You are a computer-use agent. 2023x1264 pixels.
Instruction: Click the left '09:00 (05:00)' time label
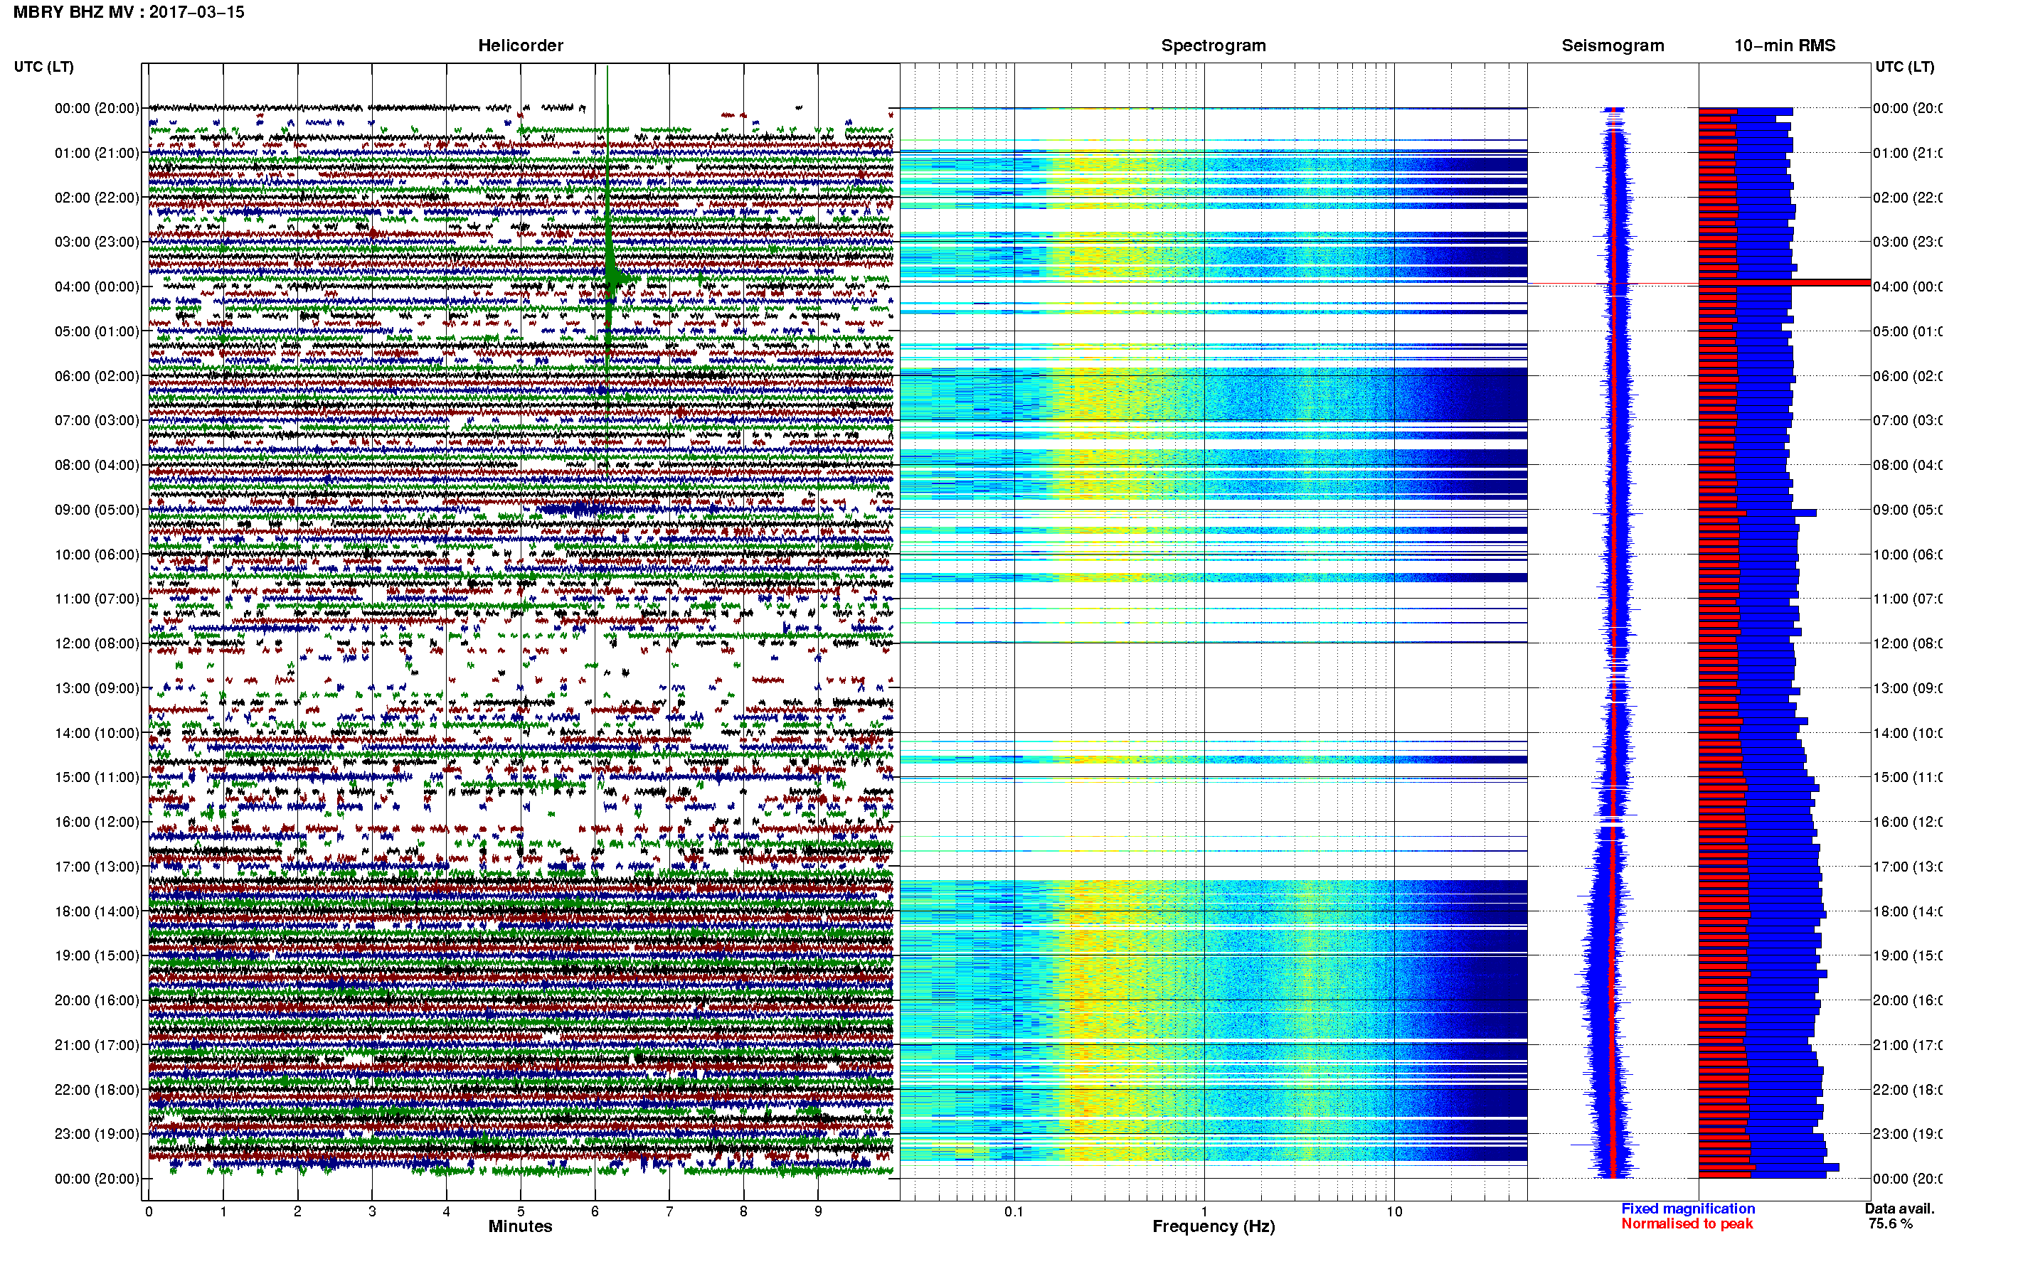pyautogui.click(x=97, y=510)
